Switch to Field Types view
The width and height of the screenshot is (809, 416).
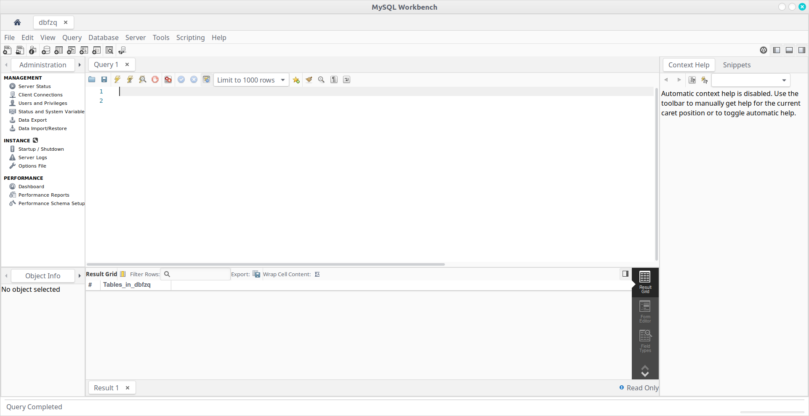click(645, 341)
